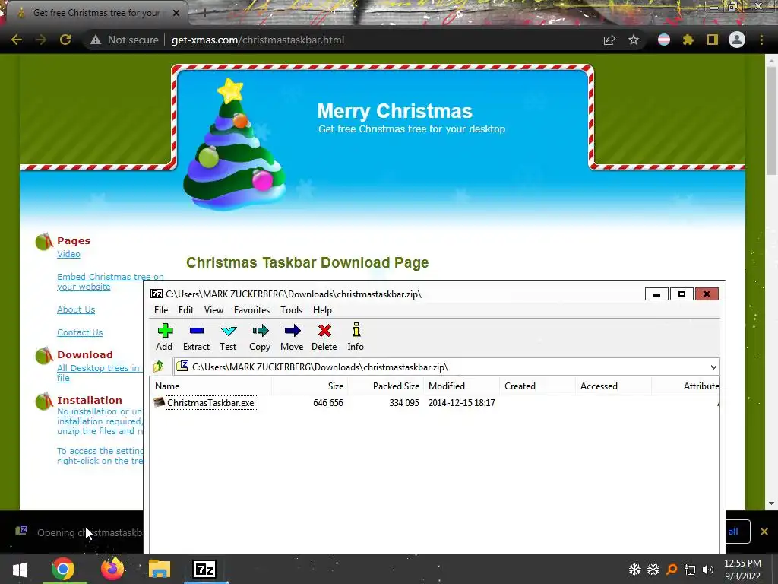Open Chrome extensions puzzle icon
This screenshot has height=584, width=778.
coord(688,40)
